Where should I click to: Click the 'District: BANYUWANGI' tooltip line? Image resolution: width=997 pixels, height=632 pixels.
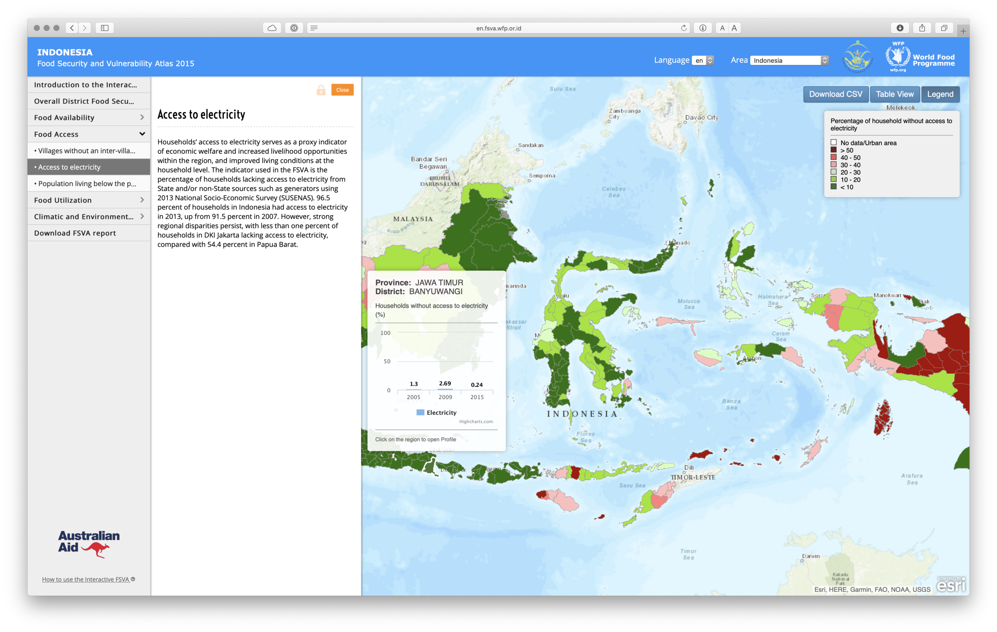(419, 291)
